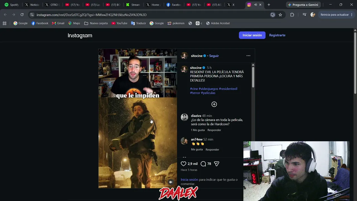Viewport: 357px width, 201px height.
Task: Go forward in browser history
Action: click(x=14, y=15)
